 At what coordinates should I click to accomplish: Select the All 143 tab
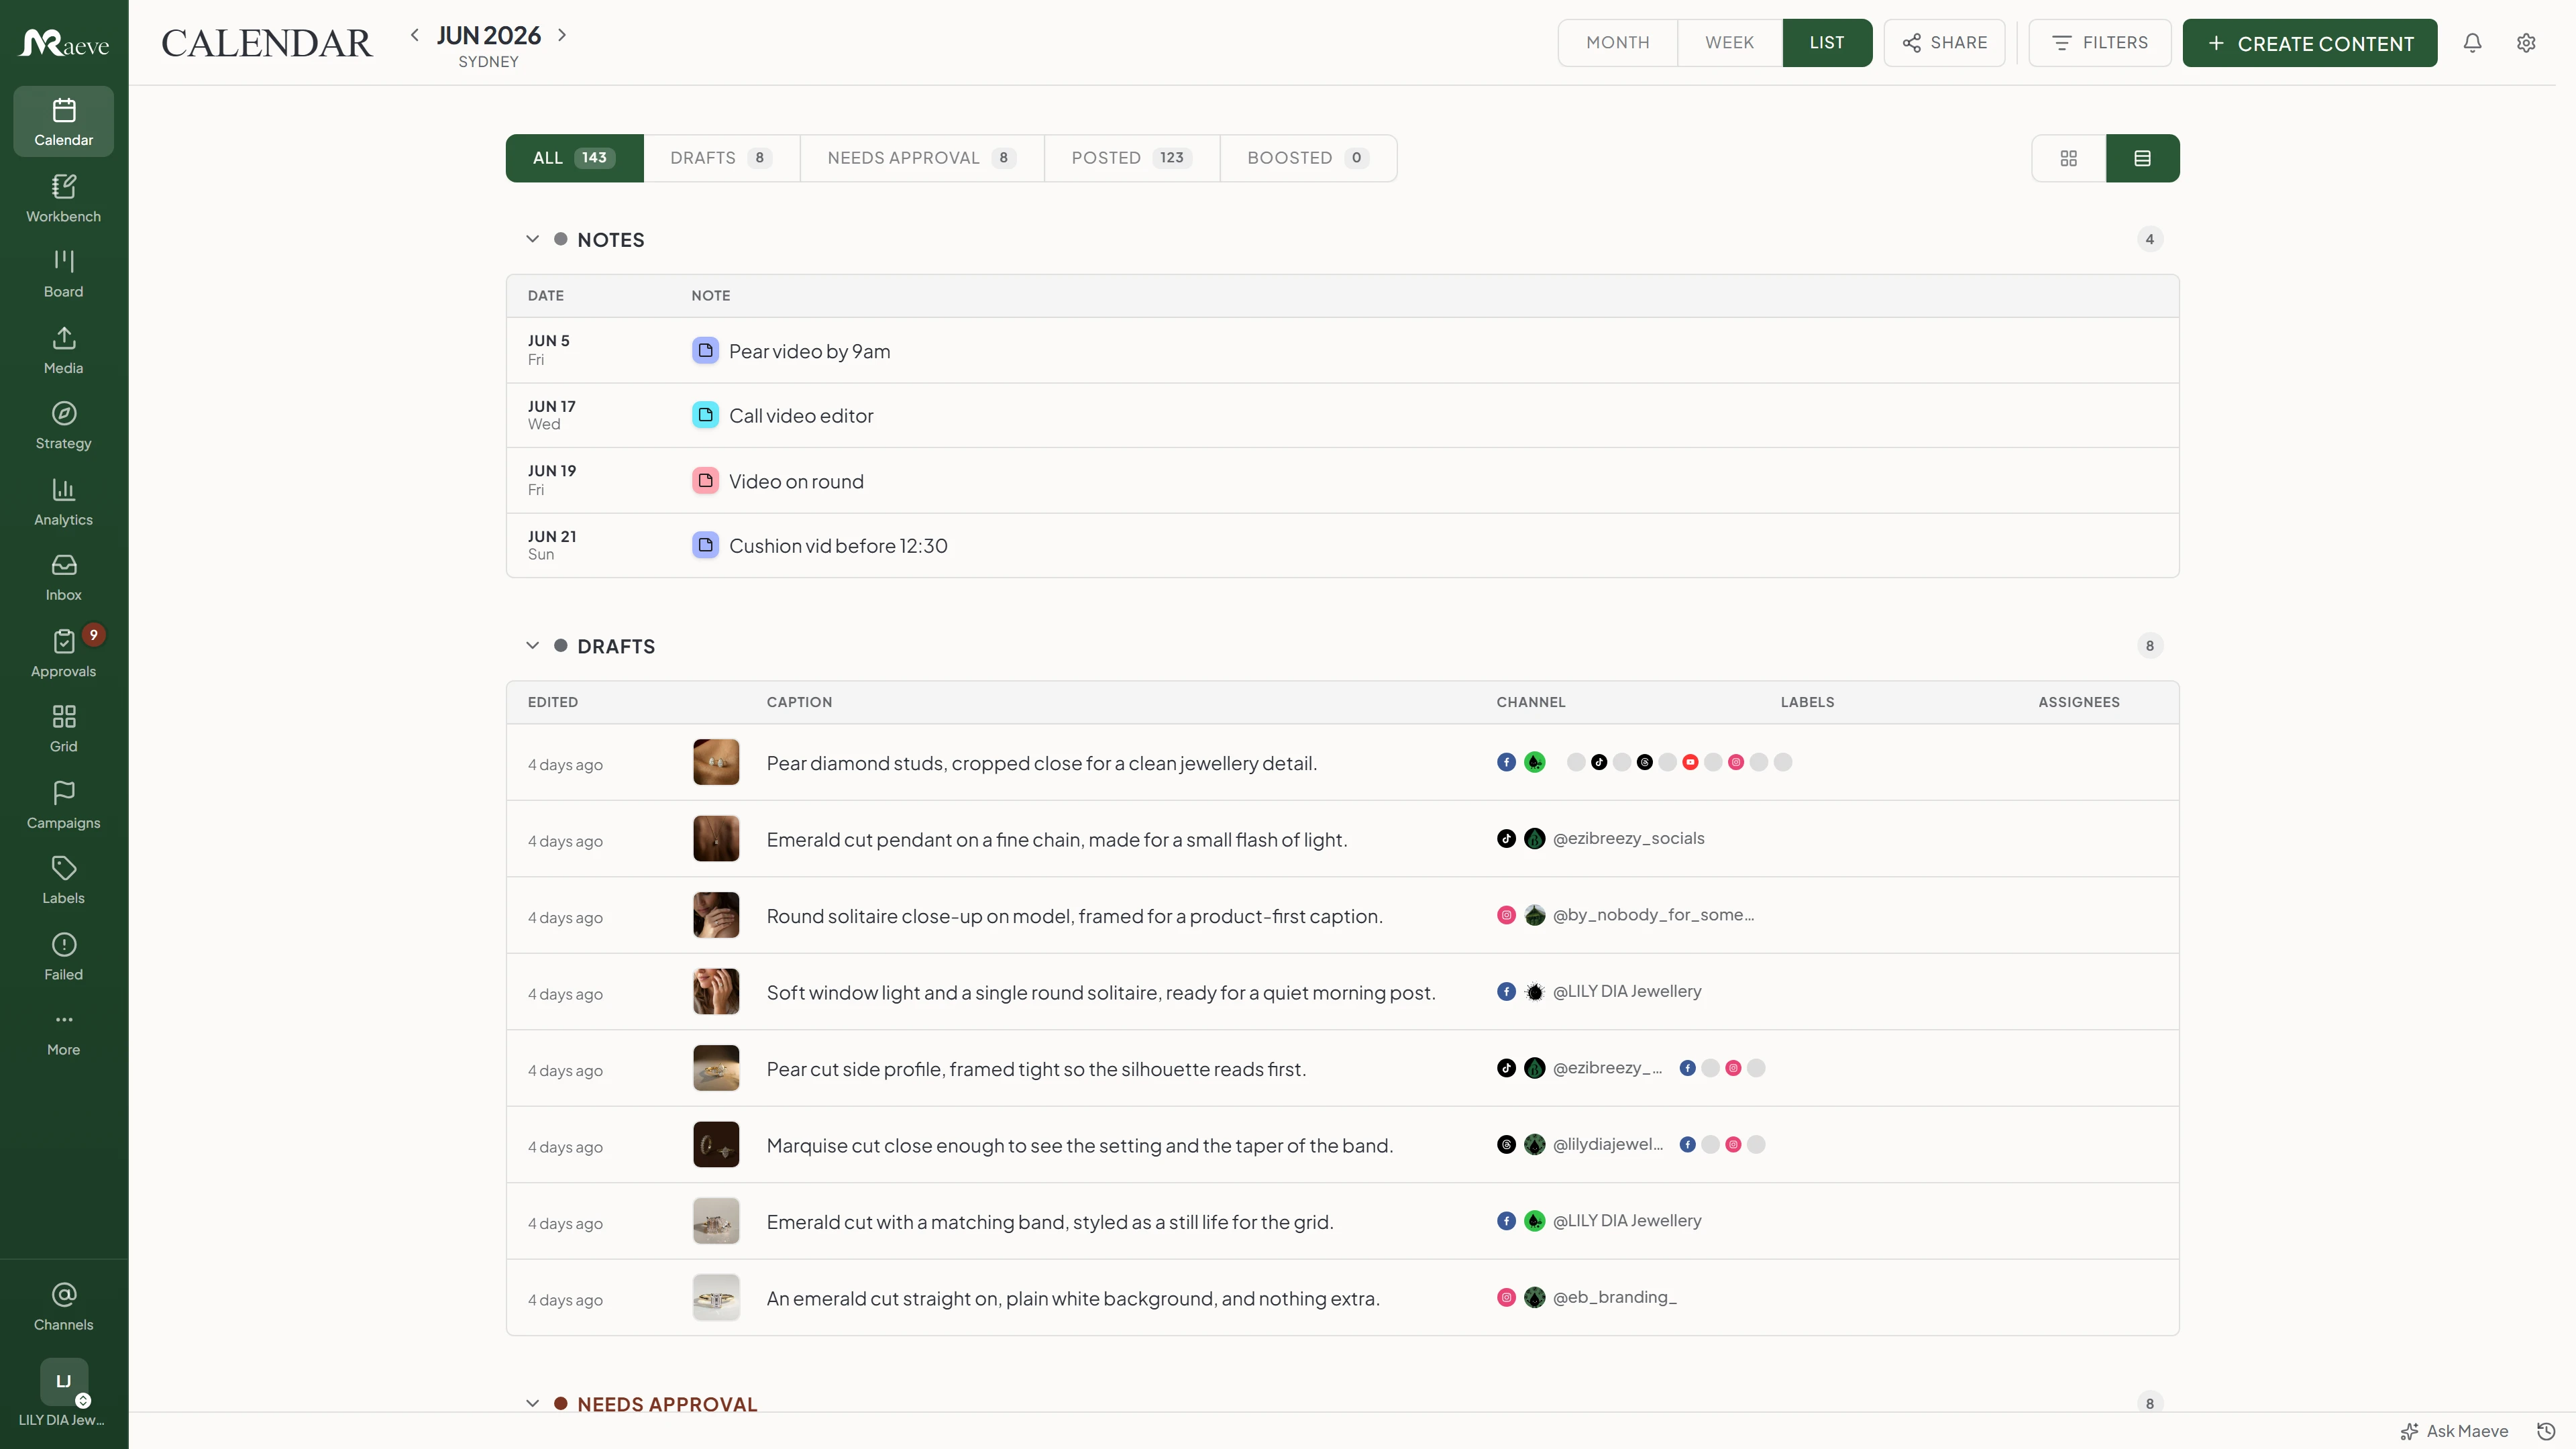point(574,158)
